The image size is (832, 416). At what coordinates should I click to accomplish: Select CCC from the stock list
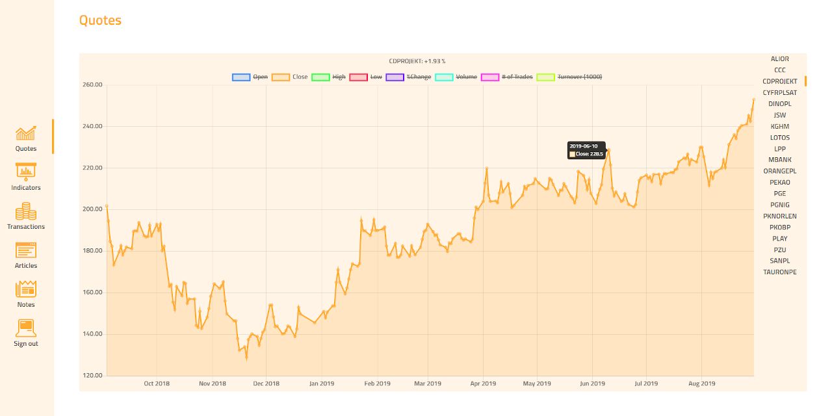click(780, 70)
